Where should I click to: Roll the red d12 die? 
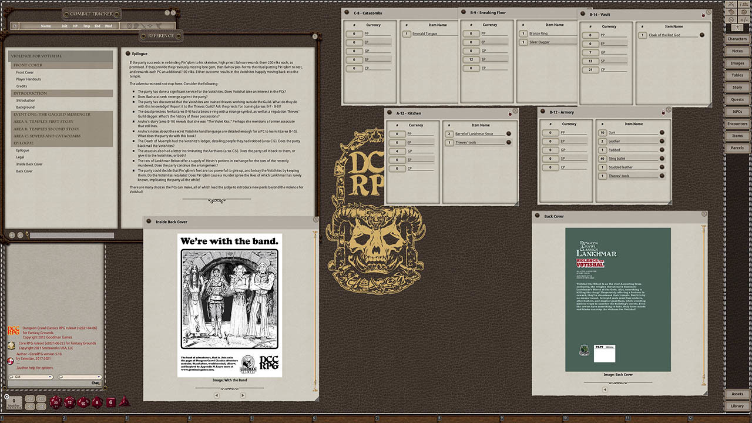69,402
